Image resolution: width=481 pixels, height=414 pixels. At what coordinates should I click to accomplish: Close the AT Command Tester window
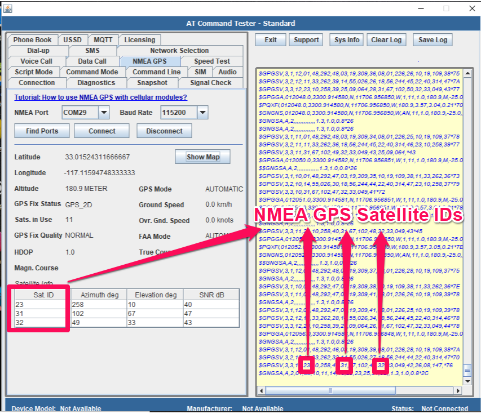(472, 8)
